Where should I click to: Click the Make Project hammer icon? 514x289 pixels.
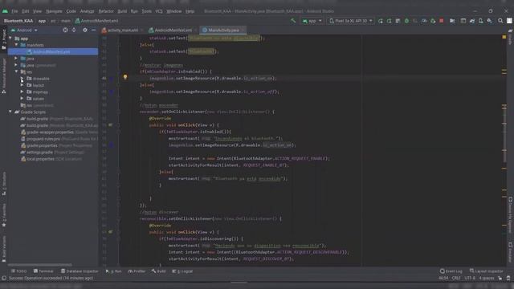coord(293,21)
